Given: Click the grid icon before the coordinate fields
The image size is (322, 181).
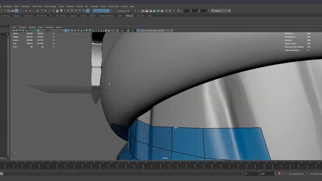Looking at the screenshot, I should (x=179, y=11).
